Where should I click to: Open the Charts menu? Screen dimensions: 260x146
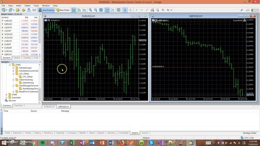(27, 6)
